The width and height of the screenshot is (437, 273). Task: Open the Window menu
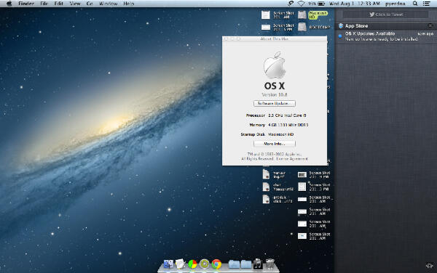pos(108,4)
